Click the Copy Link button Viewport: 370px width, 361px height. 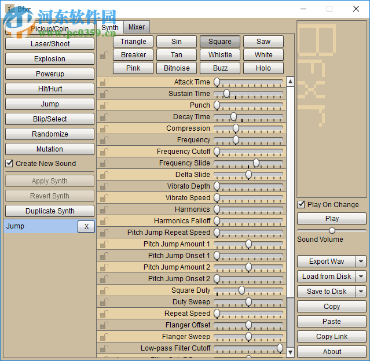coord(332,337)
